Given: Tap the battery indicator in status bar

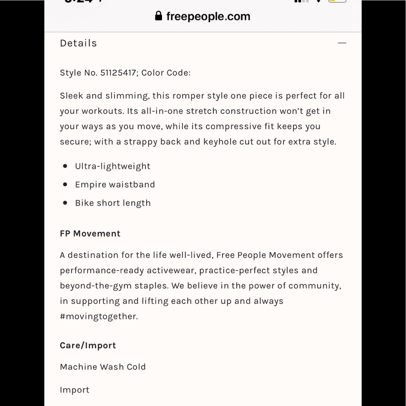Looking at the screenshot, I should (337, 1).
